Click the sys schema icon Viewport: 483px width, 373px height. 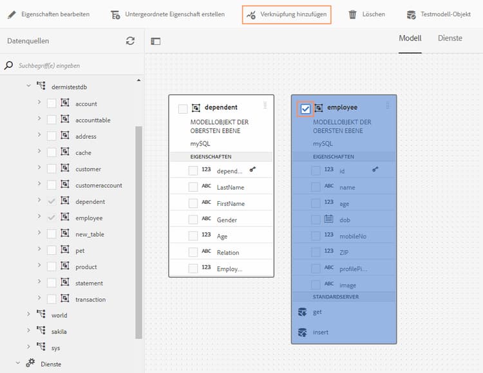[x=41, y=346]
